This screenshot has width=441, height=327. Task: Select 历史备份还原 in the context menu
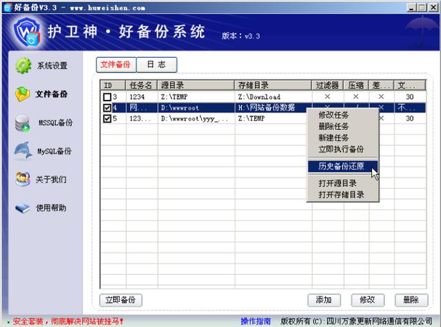[342, 167]
